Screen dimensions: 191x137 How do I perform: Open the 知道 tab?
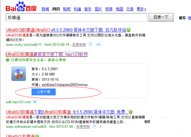click(77, 9)
